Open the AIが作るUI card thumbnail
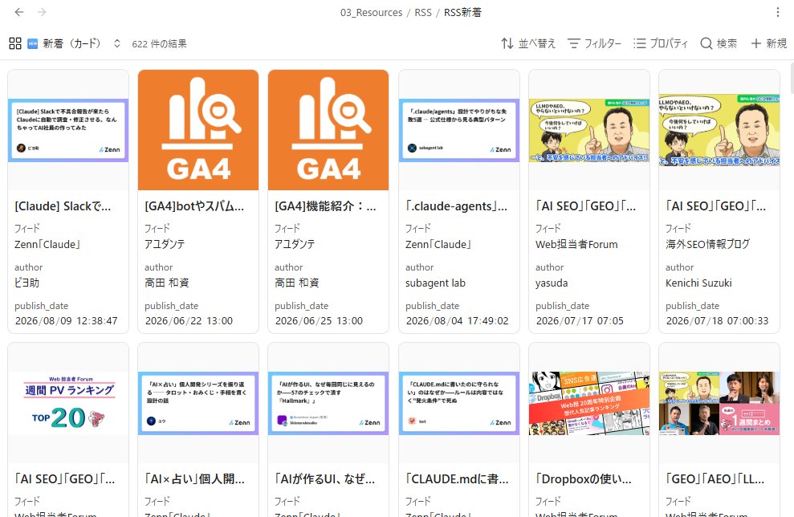Image resolution: width=794 pixels, height=517 pixels. point(328,403)
